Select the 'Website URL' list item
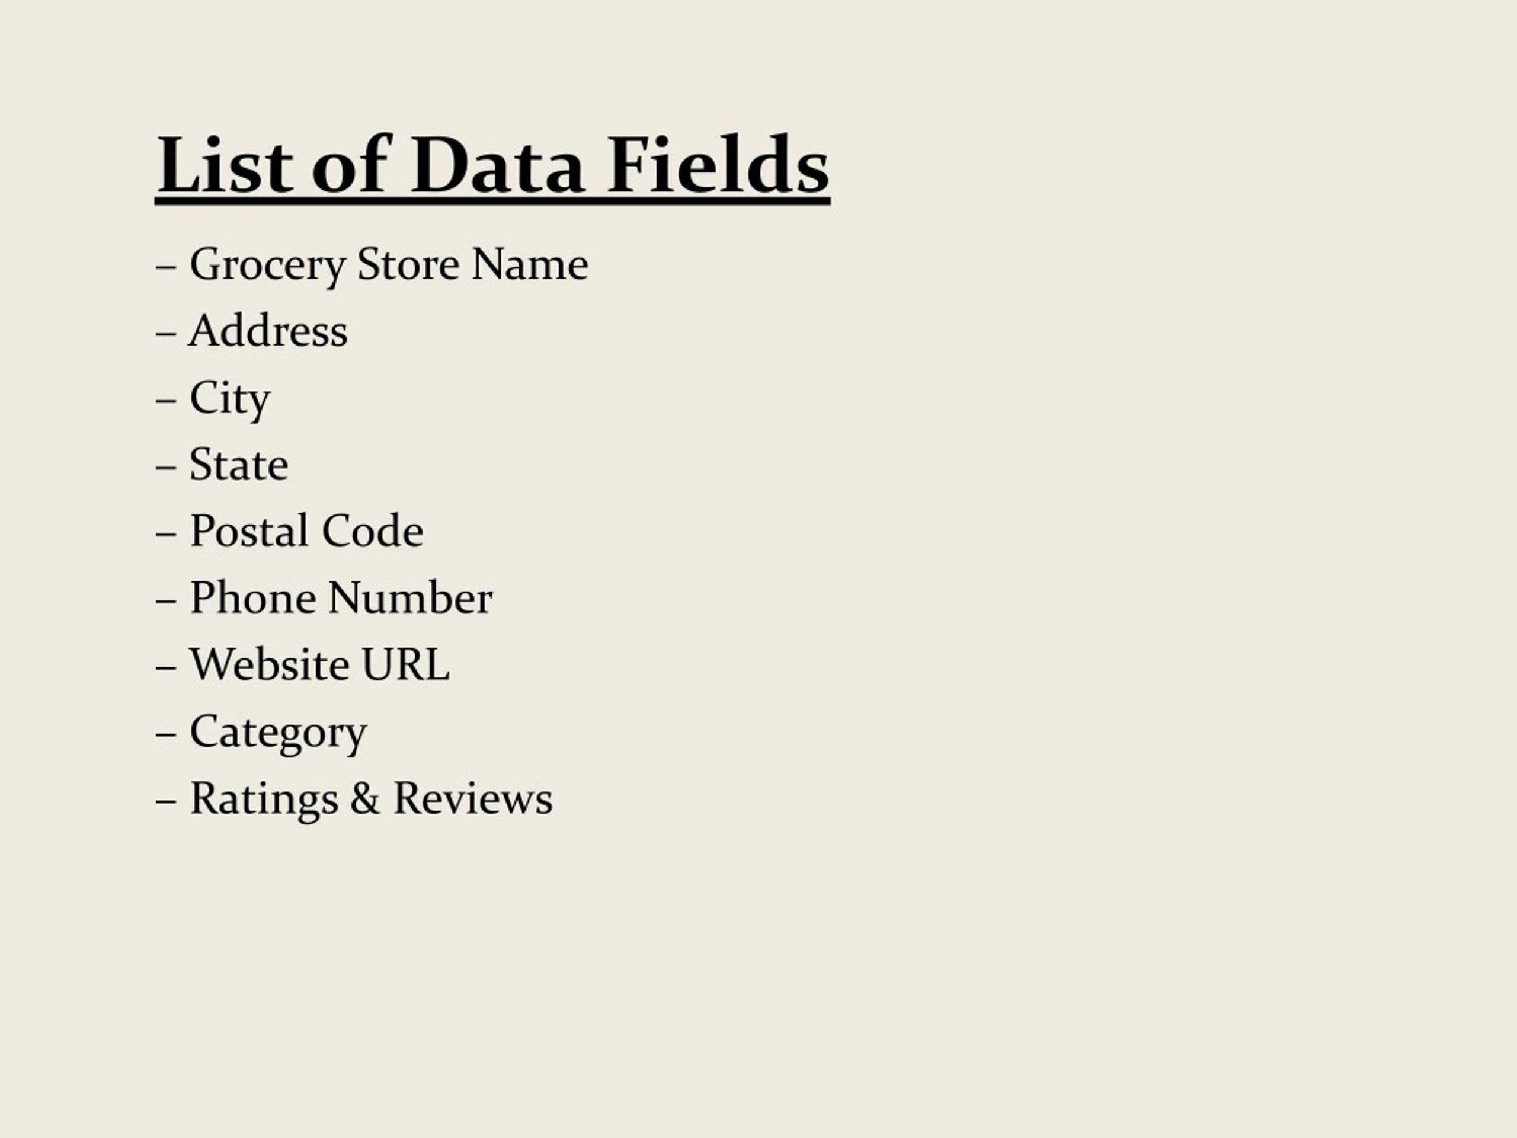The height and width of the screenshot is (1138, 1517). pyautogui.click(x=319, y=666)
